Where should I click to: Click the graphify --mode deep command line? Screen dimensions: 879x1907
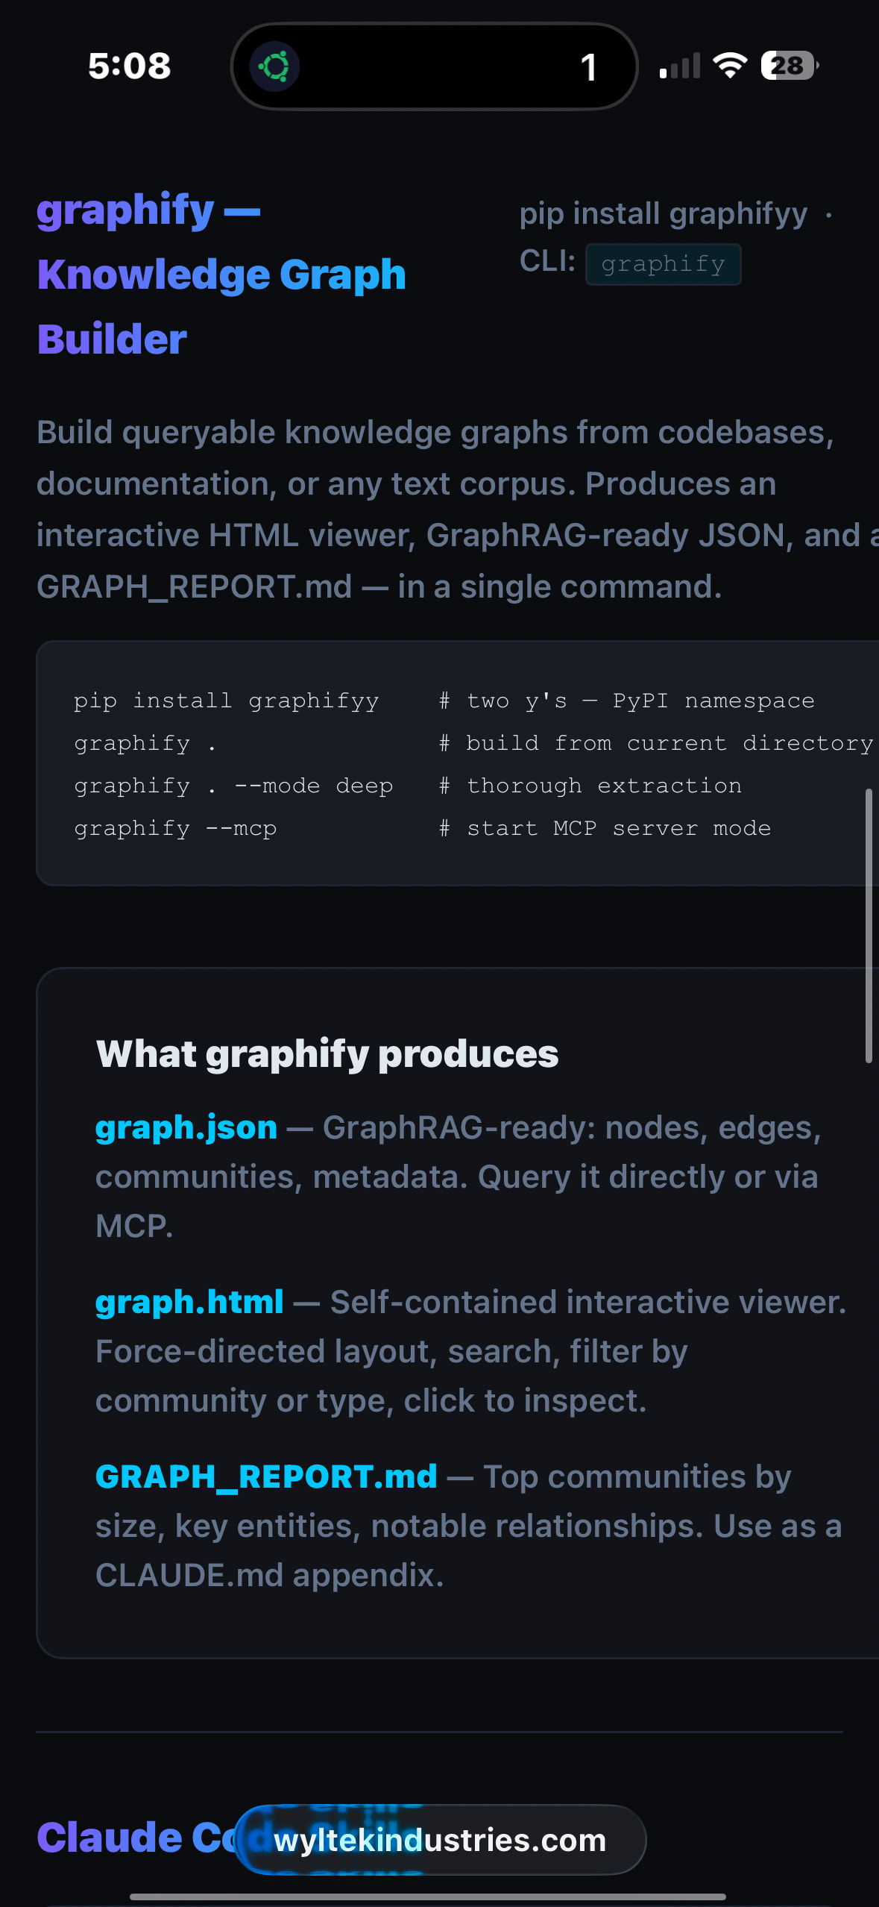[x=233, y=786]
